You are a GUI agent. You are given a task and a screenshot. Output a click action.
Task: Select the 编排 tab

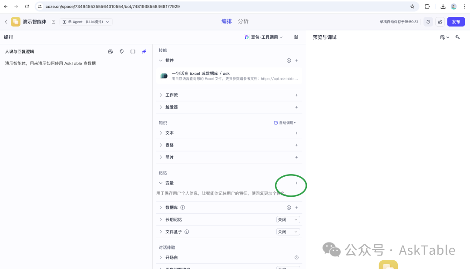tap(227, 21)
